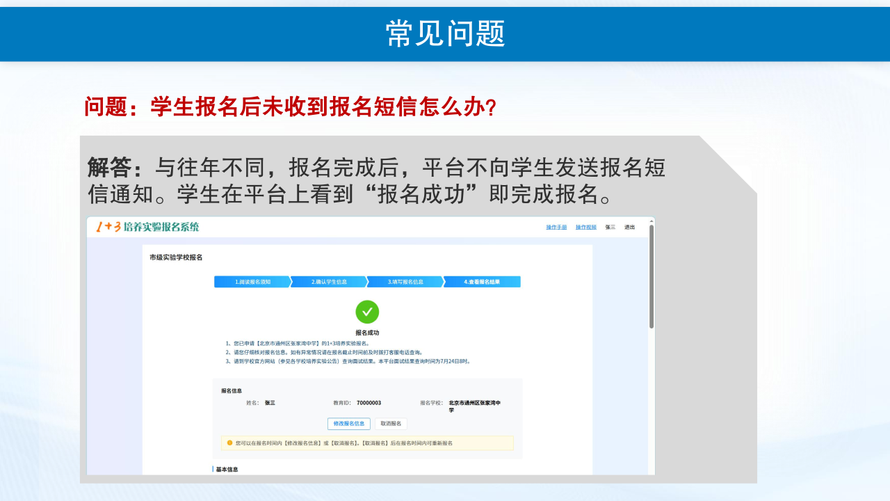Click the 常见问题 slide title
This screenshot has height=501, width=890.
click(x=445, y=33)
